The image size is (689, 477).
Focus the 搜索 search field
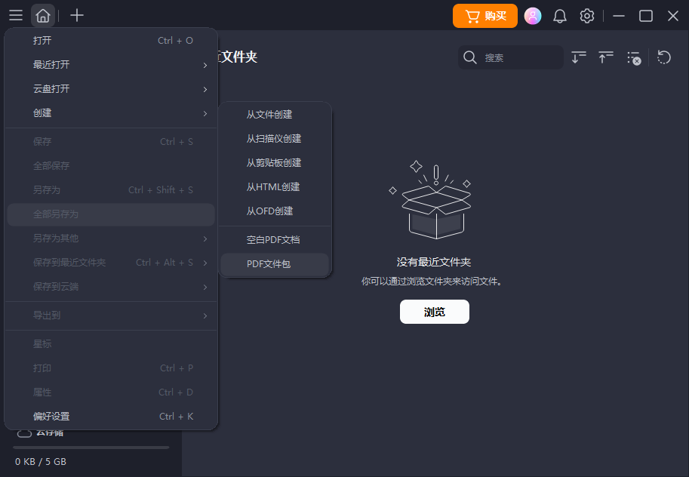click(511, 57)
